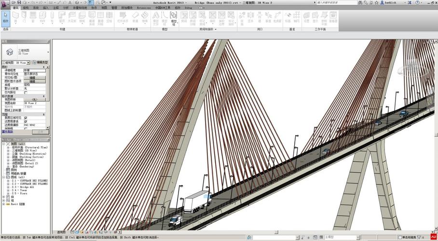Click the 属性帮助 link
438x241 pixels.
(x=7, y=132)
